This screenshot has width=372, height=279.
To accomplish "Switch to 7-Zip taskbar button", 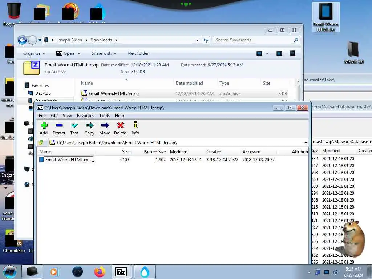I will [x=121, y=272].
